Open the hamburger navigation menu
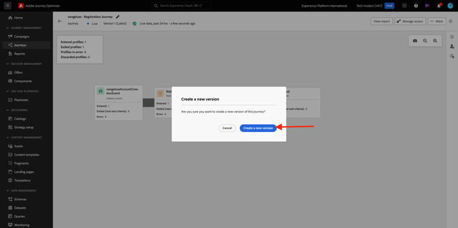 click(7, 6)
